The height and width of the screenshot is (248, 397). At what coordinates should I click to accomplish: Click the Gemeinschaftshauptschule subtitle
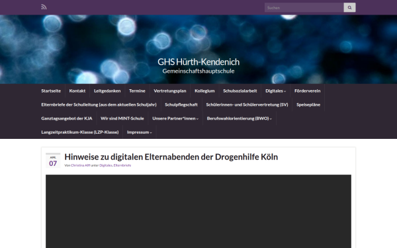(x=198, y=71)
